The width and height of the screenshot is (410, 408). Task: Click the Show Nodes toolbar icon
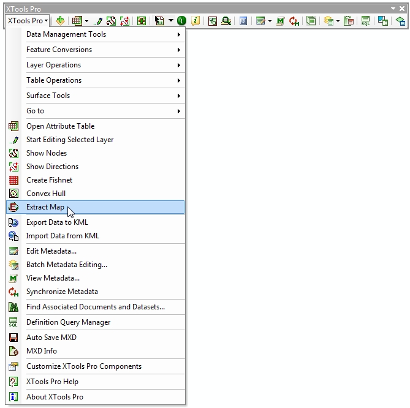pos(111,21)
